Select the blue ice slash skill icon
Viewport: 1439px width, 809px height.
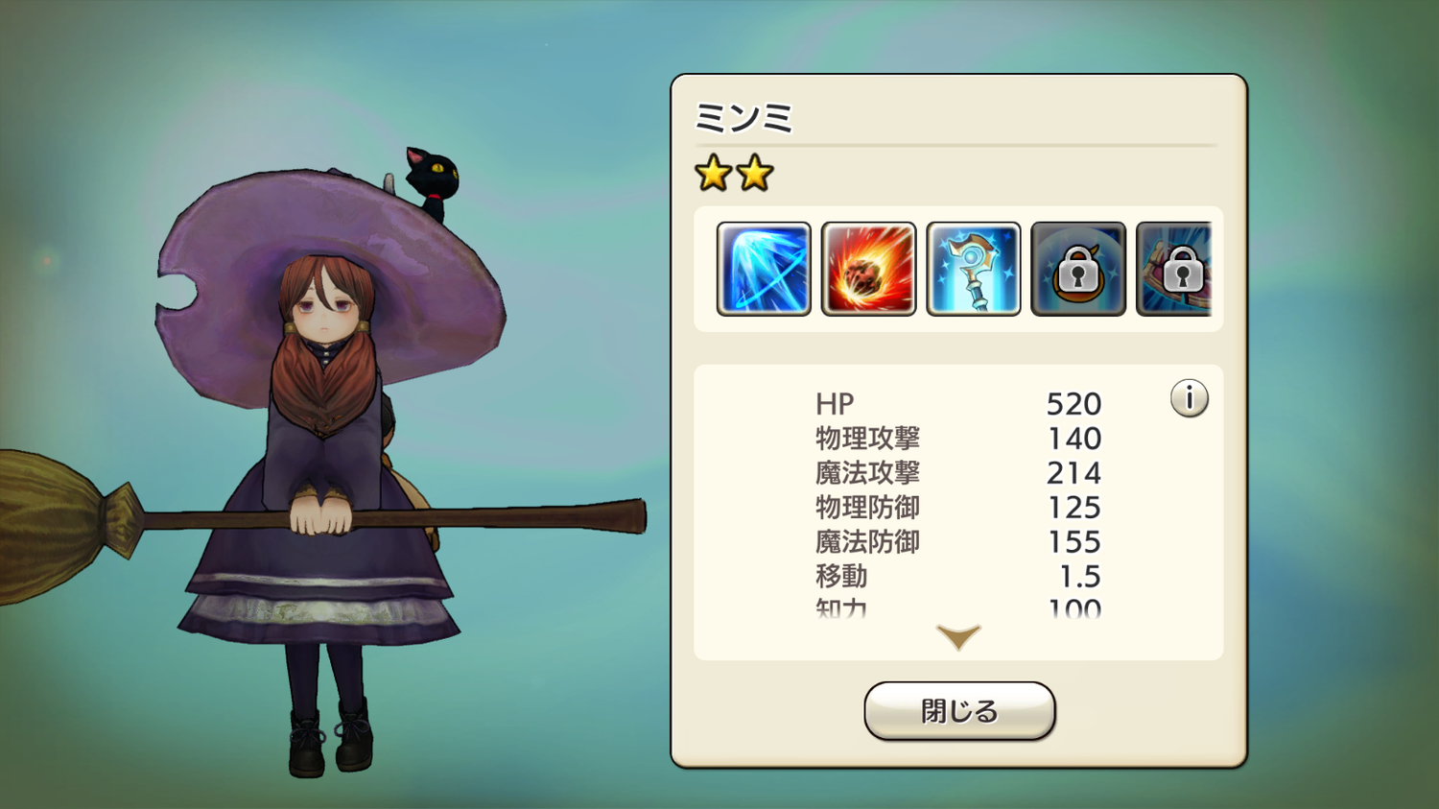(x=764, y=269)
